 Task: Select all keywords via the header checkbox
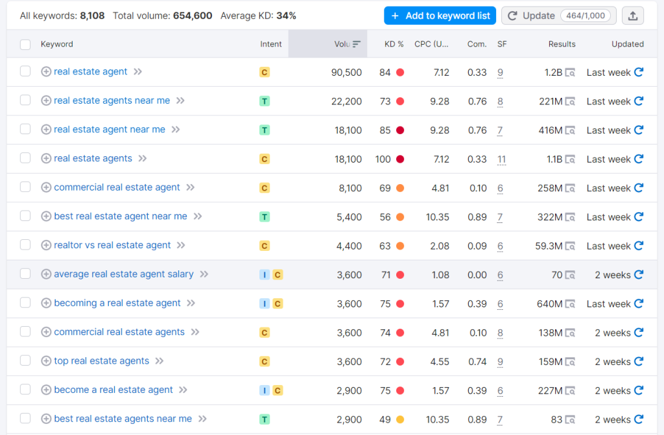[x=26, y=43]
